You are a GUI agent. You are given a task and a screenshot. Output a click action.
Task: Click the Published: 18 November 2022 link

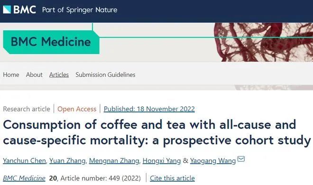(x=149, y=109)
